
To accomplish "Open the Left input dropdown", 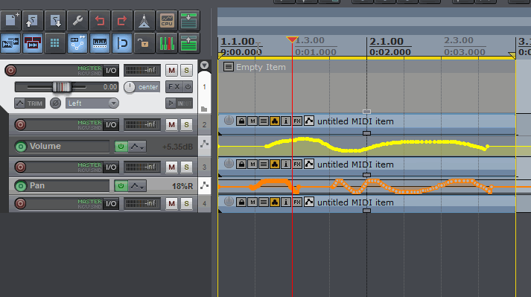I will coord(92,103).
